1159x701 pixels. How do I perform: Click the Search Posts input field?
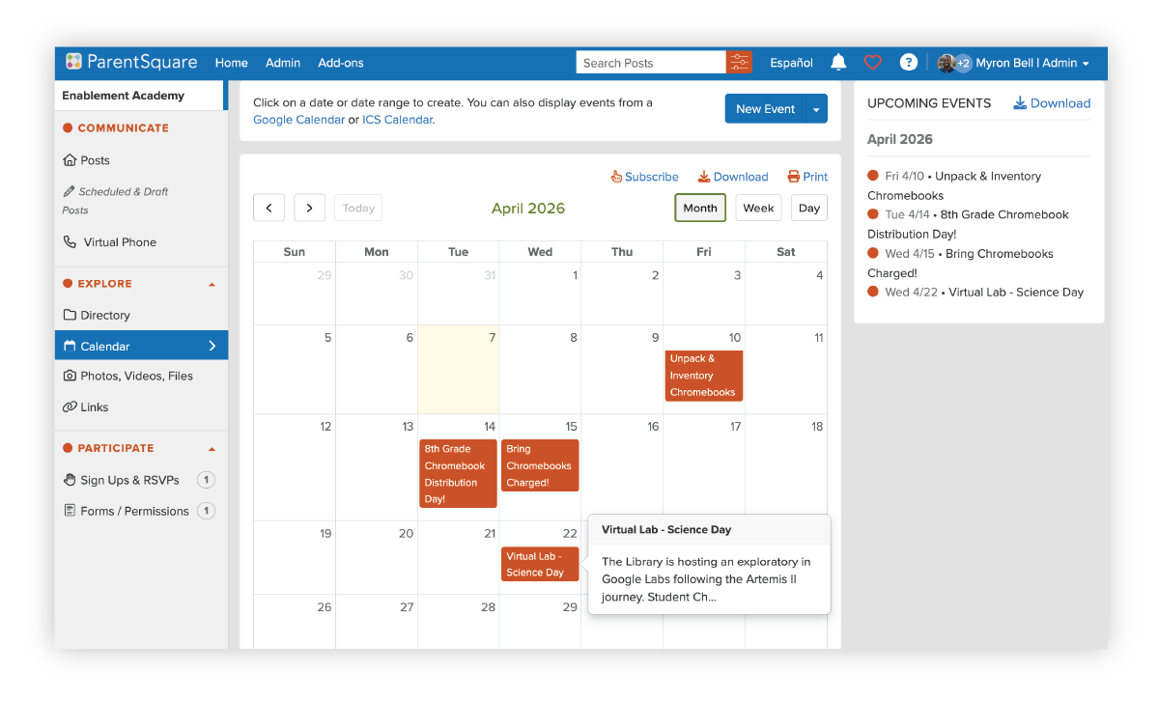coord(651,63)
